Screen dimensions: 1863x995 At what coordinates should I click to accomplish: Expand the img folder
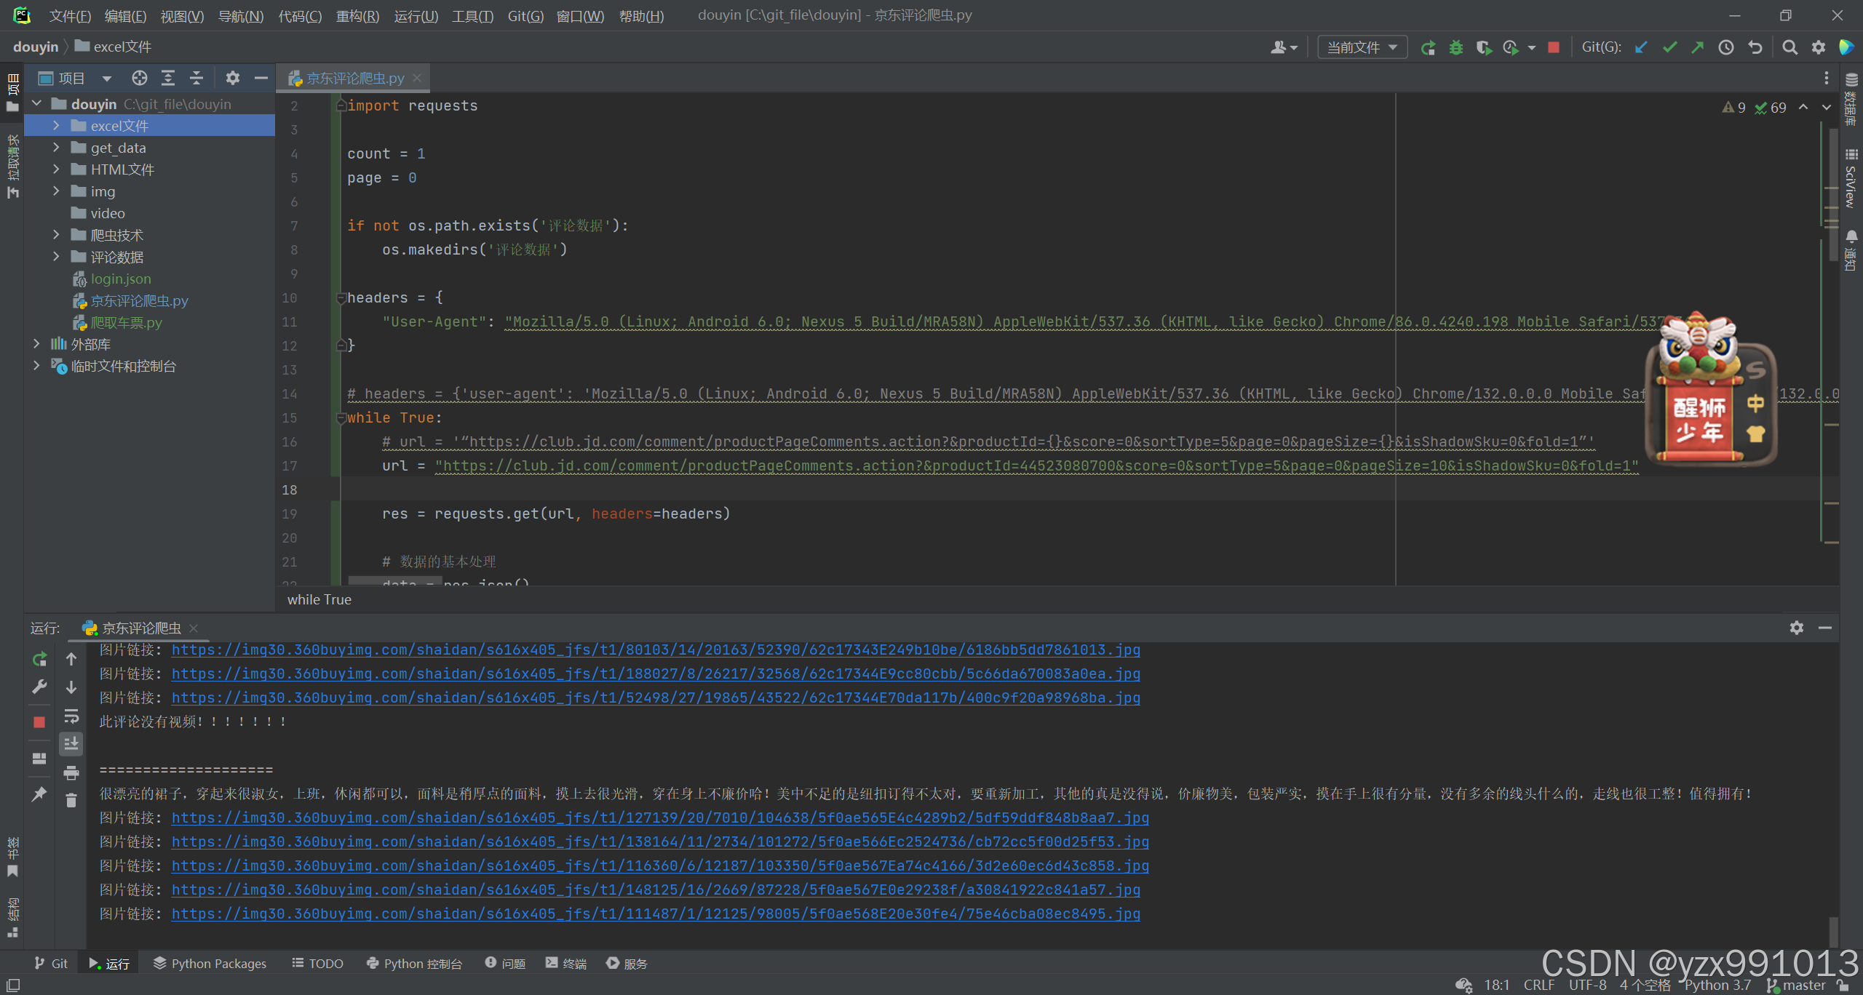[56, 191]
